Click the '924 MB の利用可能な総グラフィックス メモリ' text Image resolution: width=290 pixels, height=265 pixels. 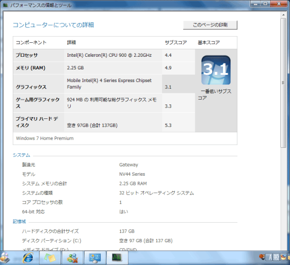(112, 103)
